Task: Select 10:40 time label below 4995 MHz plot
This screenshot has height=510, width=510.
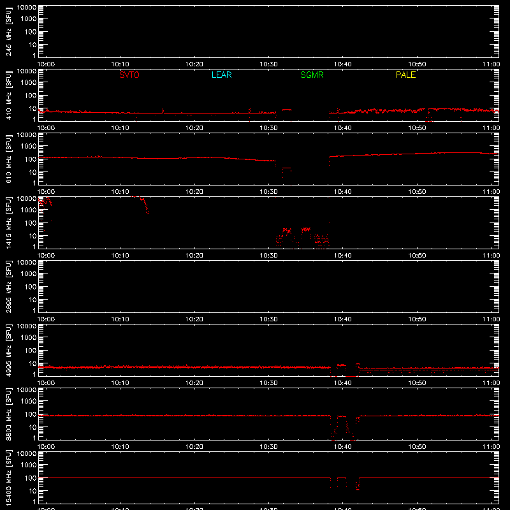Action: 343,383
